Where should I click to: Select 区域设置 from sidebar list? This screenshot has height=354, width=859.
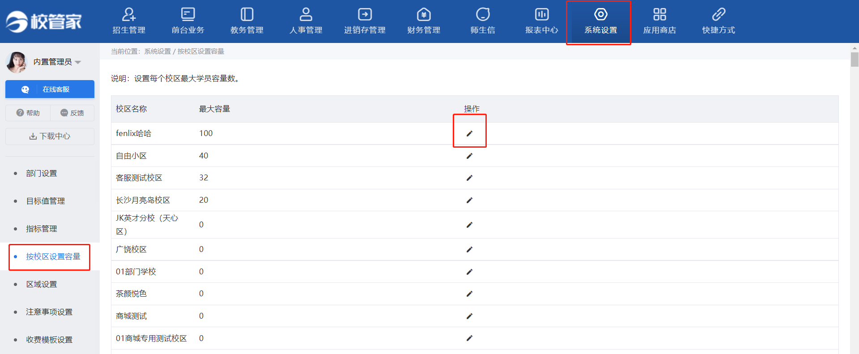click(x=42, y=284)
